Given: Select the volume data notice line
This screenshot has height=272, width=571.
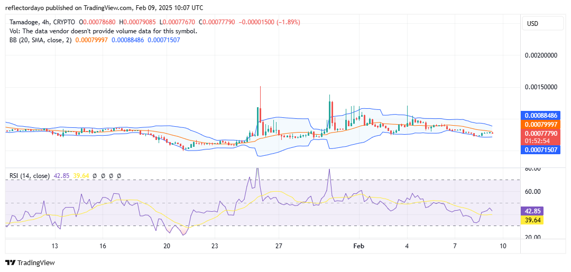Looking at the screenshot, I should pos(104,31).
